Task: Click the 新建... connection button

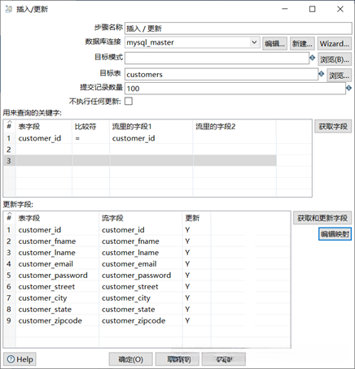Action: (x=302, y=43)
